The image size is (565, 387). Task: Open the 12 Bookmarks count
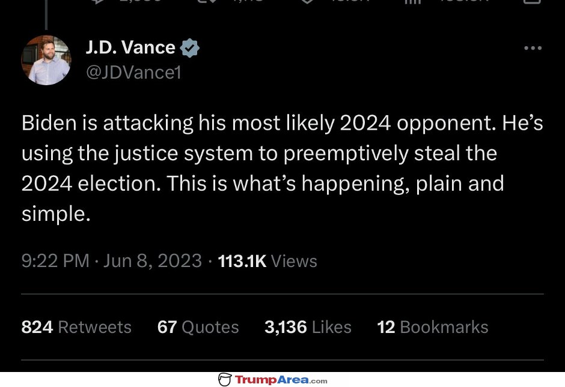(x=432, y=327)
